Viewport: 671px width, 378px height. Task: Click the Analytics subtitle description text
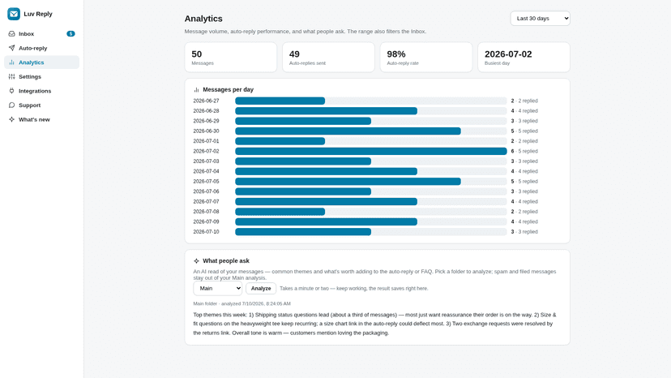[306, 32]
